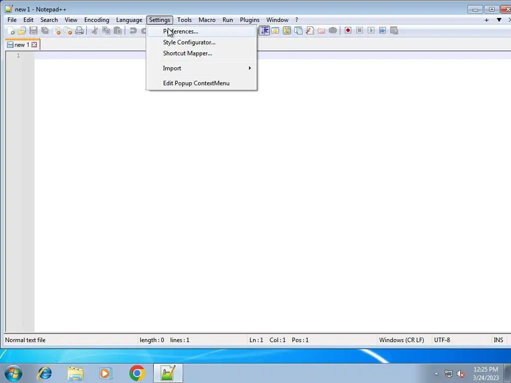Launch Internet Explorer from taskbar
The width and height of the screenshot is (511, 383).
pos(44,373)
